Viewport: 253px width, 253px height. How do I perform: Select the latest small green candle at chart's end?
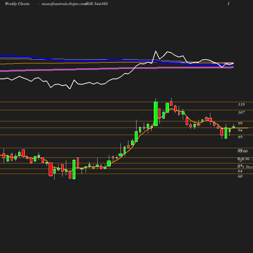coord(234,127)
